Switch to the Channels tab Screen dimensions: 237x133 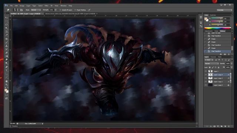tap(213, 57)
